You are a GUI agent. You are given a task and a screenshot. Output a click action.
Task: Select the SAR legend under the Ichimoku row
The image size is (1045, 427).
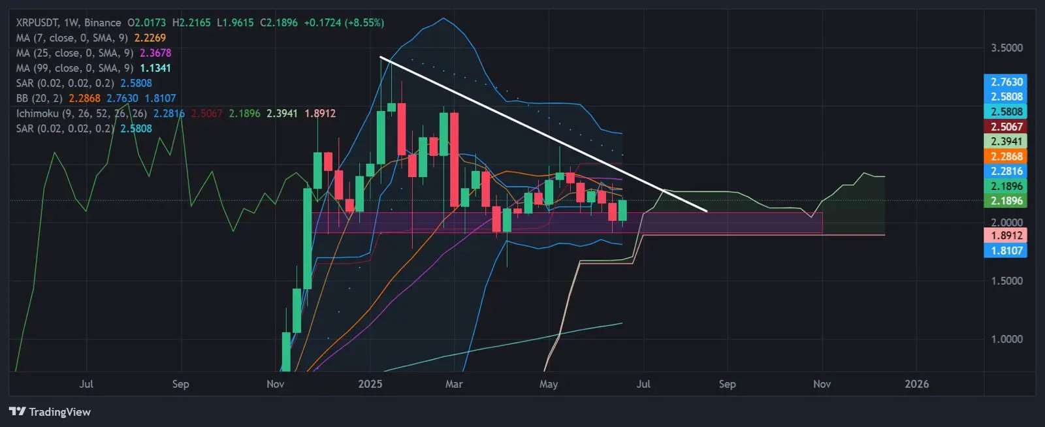coord(65,129)
